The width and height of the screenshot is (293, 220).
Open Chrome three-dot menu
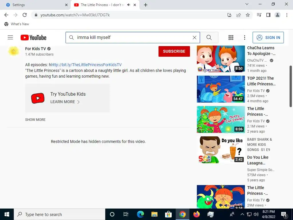coord(287,15)
